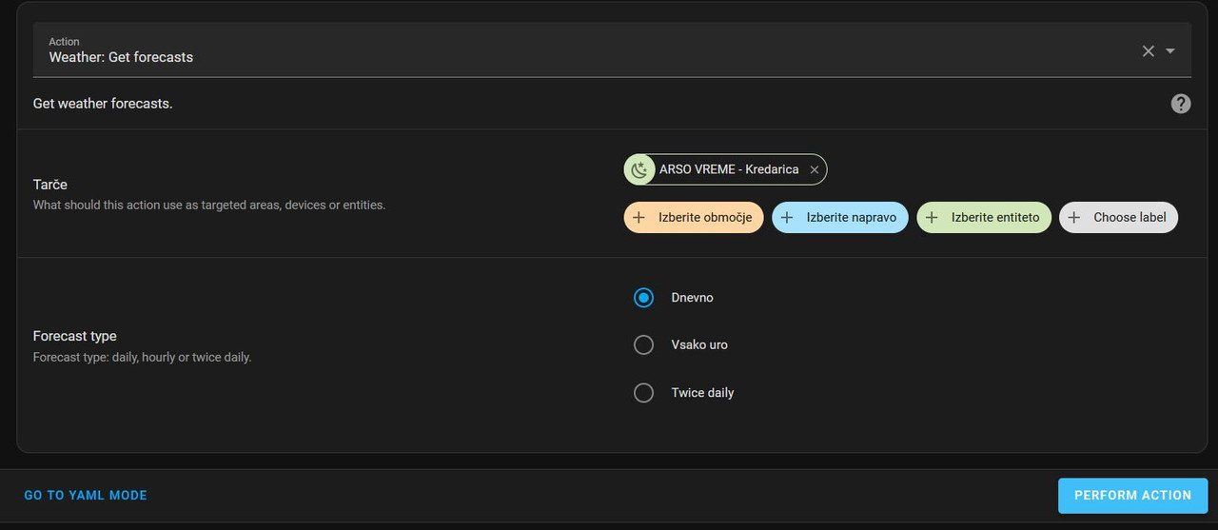Switch with GO TO YAML MODE

click(x=86, y=496)
